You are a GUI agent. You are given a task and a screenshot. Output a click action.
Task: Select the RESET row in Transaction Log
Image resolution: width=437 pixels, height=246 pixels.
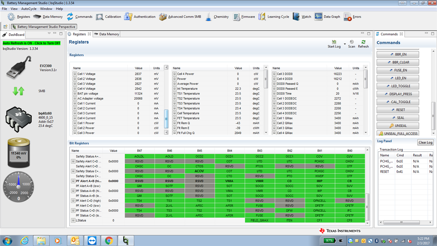pos(405,172)
